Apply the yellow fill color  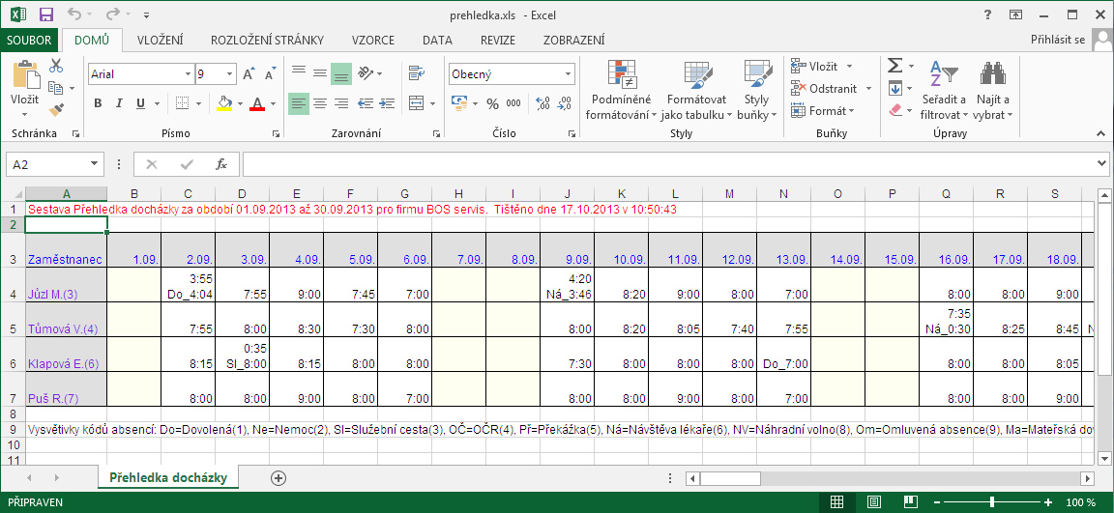click(224, 103)
